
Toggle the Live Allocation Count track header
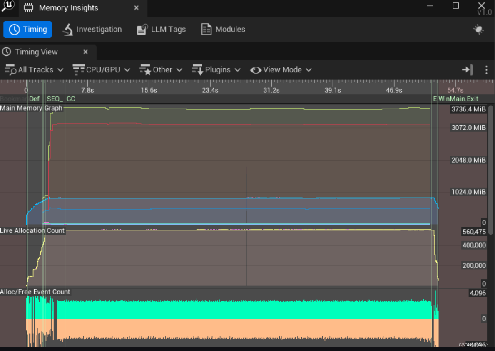coord(32,230)
